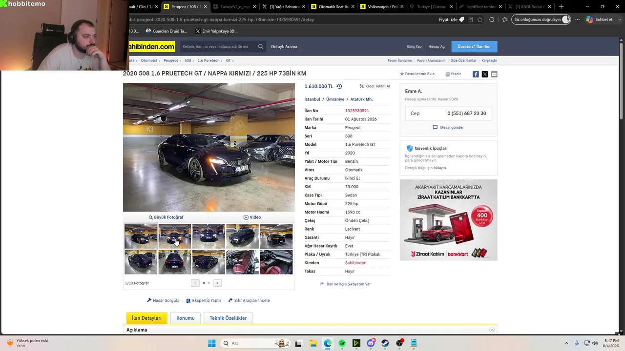
Task: Click the Otomobil breadcrumb link
Action: coord(149,60)
